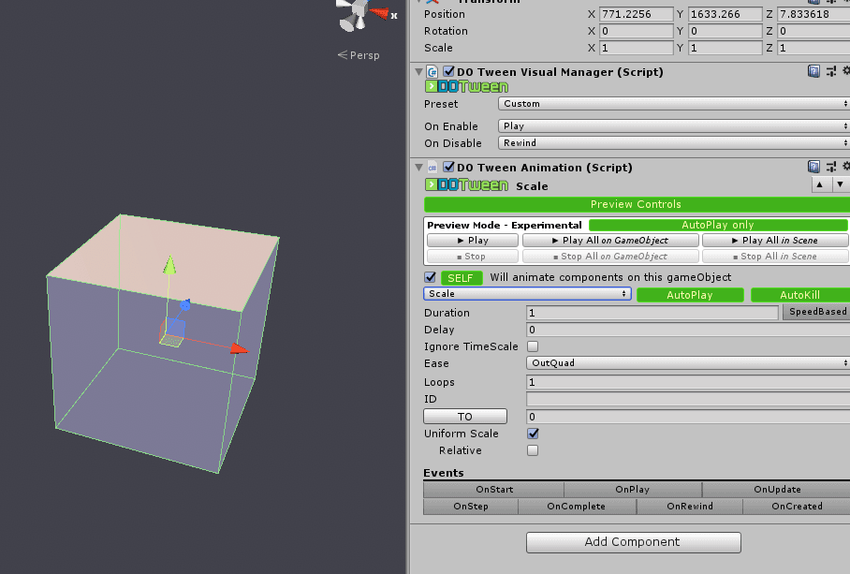Disable the DO Tween Visual Manager component
This screenshot has height=574, width=850.
pyautogui.click(x=448, y=71)
